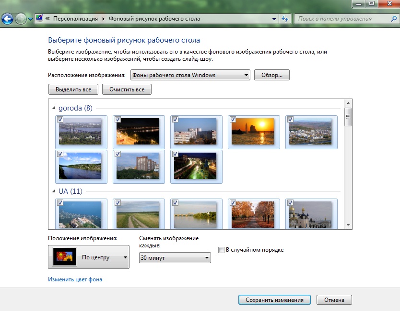Image resolution: width=400 pixels, height=311 pixels.
Task: Click the Обзор... button
Action: pos(271,75)
